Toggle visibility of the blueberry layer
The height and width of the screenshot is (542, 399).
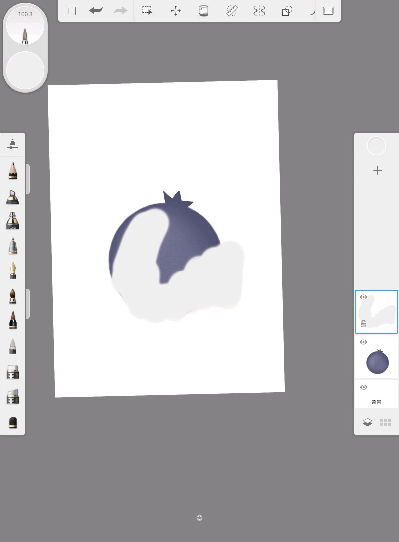click(x=364, y=342)
